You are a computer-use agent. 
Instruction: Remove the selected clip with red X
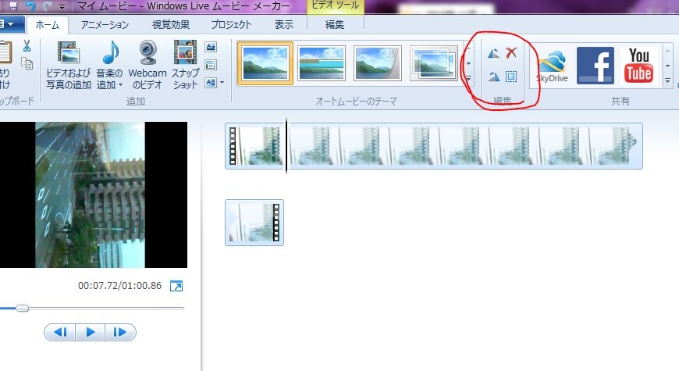coord(511,53)
